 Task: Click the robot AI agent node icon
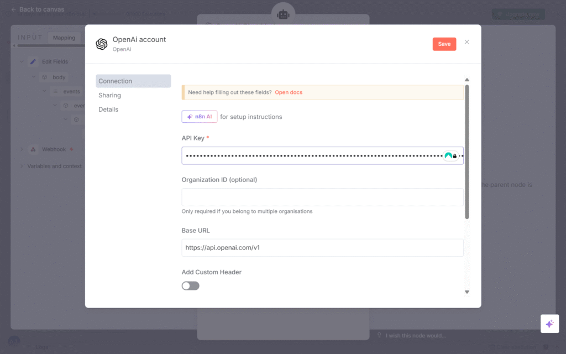pos(283,14)
